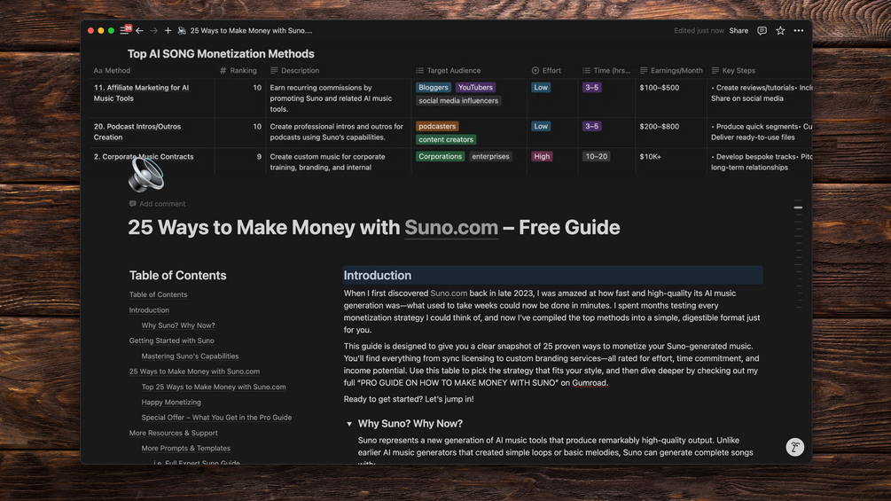Jump to Introduction in table of contents
Image resolution: width=891 pixels, height=501 pixels.
pos(149,310)
